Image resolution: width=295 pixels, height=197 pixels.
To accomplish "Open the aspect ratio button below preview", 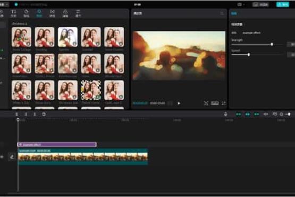I will tap(215, 103).
